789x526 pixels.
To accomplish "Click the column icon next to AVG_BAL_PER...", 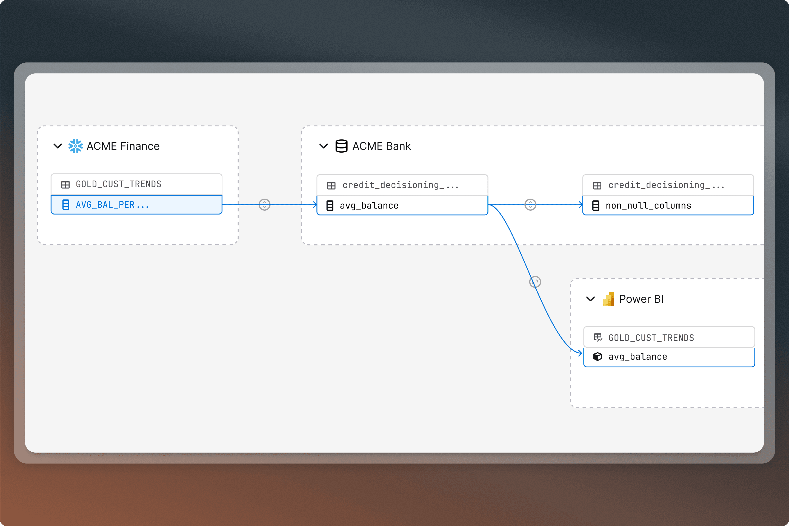I will click(x=66, y=205).
